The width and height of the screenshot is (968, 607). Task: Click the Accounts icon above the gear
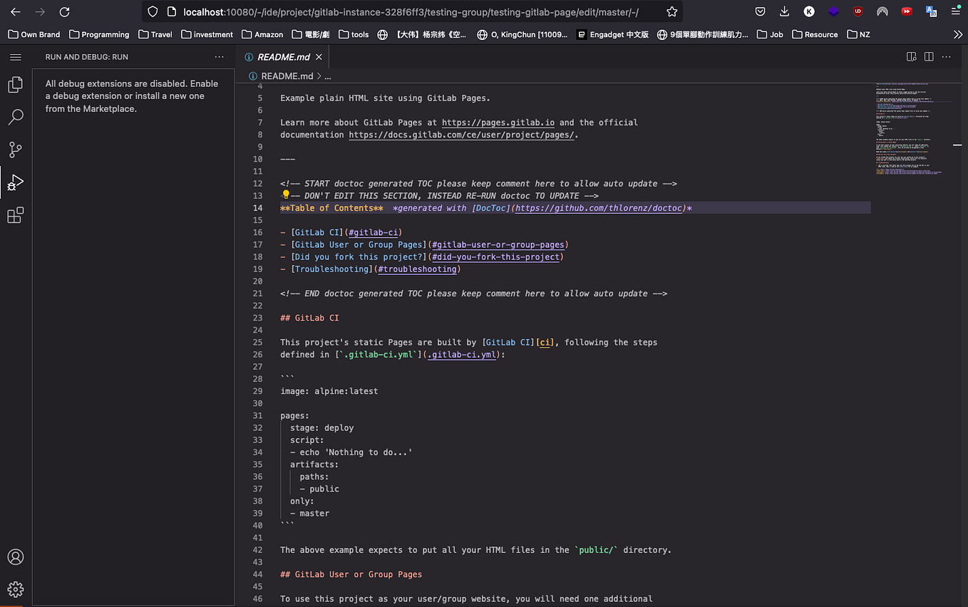coord(16,557)
